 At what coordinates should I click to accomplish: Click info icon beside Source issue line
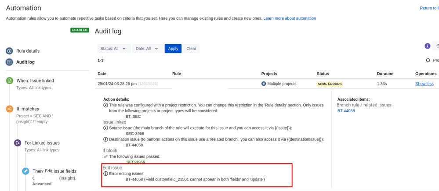coord(105,128)
